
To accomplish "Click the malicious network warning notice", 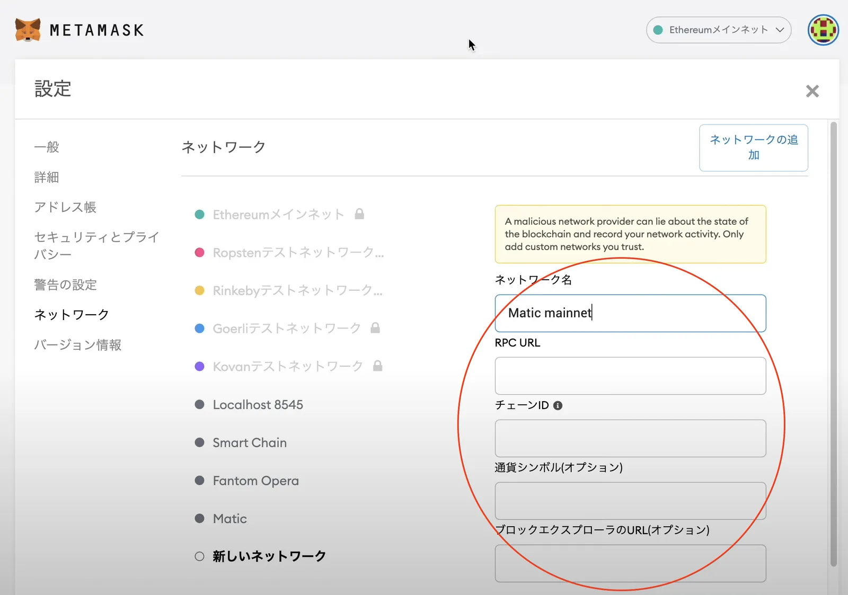I will point(630,234).
